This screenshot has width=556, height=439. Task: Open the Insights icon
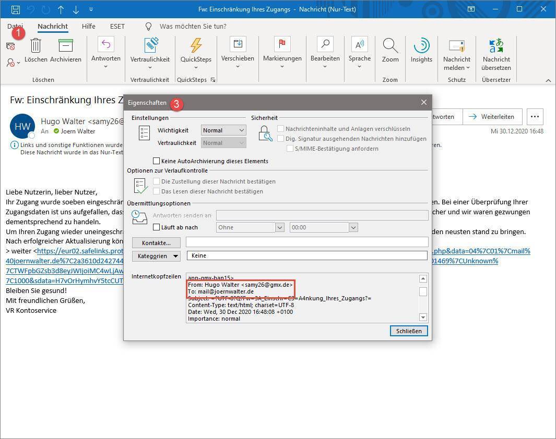coord(421,46)
